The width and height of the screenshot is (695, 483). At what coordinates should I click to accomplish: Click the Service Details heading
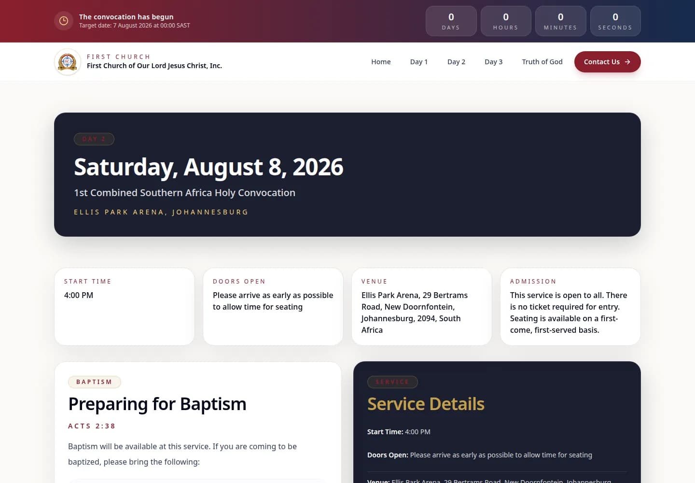click(x=426, y=404)
